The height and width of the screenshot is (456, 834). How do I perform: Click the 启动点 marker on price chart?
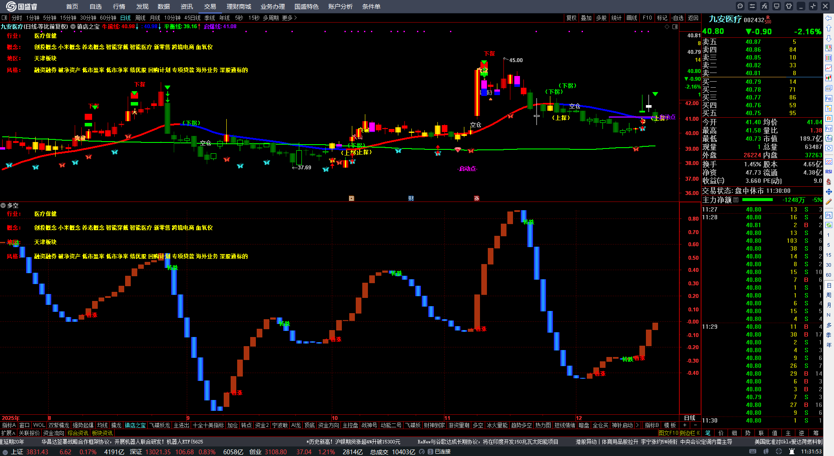pyautogui.click(x=467, y=169)
